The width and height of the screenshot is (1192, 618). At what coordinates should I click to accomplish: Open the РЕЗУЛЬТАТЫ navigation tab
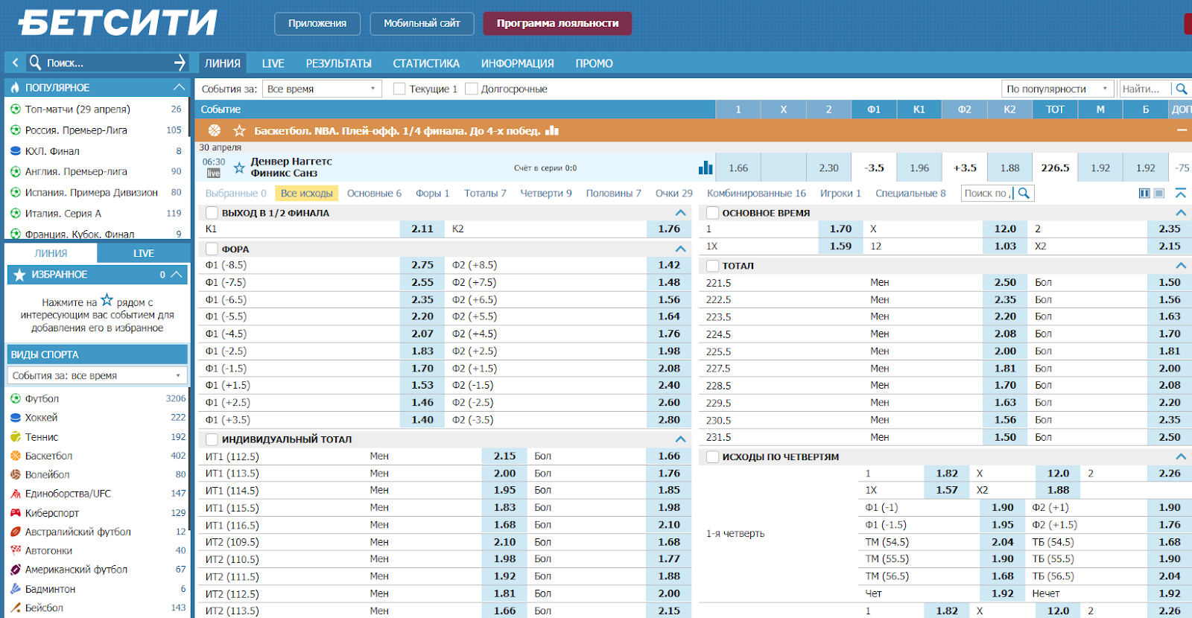pyautogui.click(x=338, y=63)
